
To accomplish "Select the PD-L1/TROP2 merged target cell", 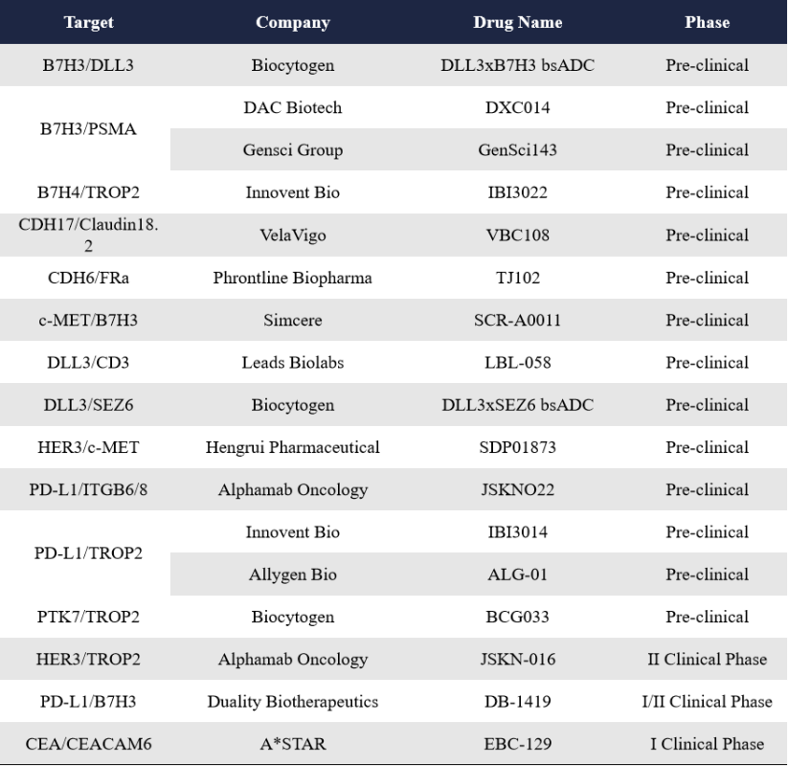I will point(88,552).
